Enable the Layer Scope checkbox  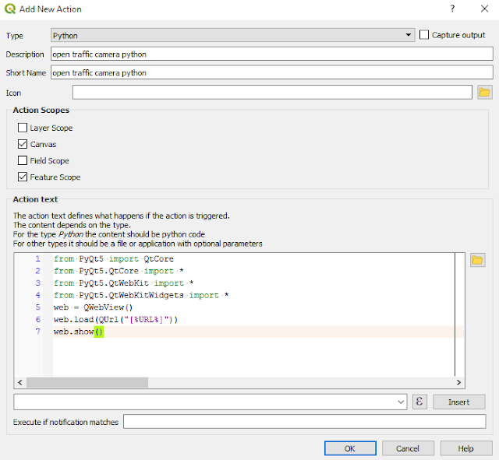click(23, 128)
